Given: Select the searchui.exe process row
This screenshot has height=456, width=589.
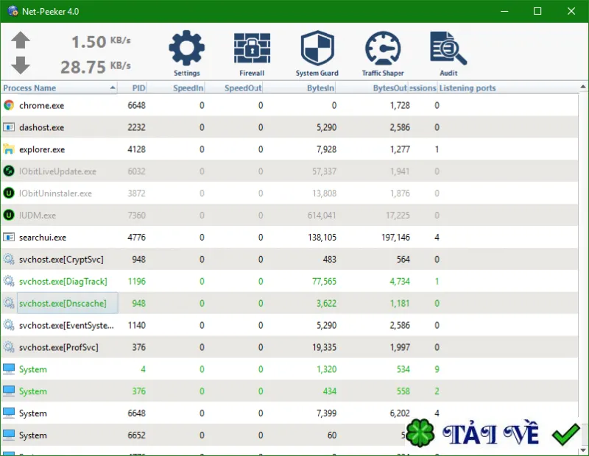Looking at the screenshot, I should [289, 238].
